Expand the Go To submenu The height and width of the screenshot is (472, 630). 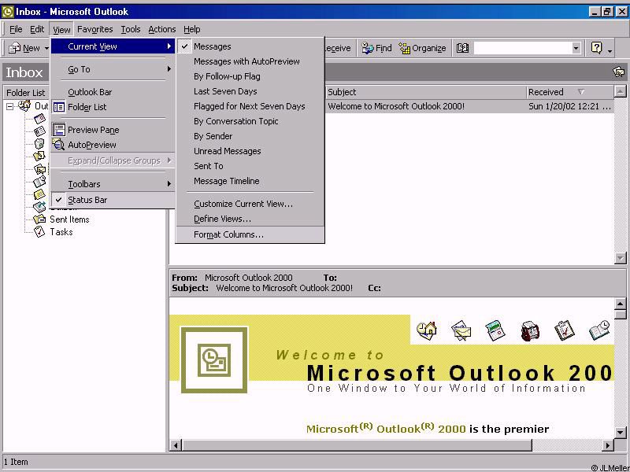[113, 69]
